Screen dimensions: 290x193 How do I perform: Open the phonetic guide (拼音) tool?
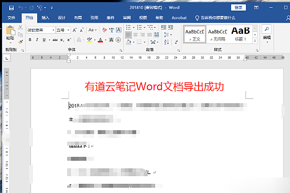tap(112, 30)
